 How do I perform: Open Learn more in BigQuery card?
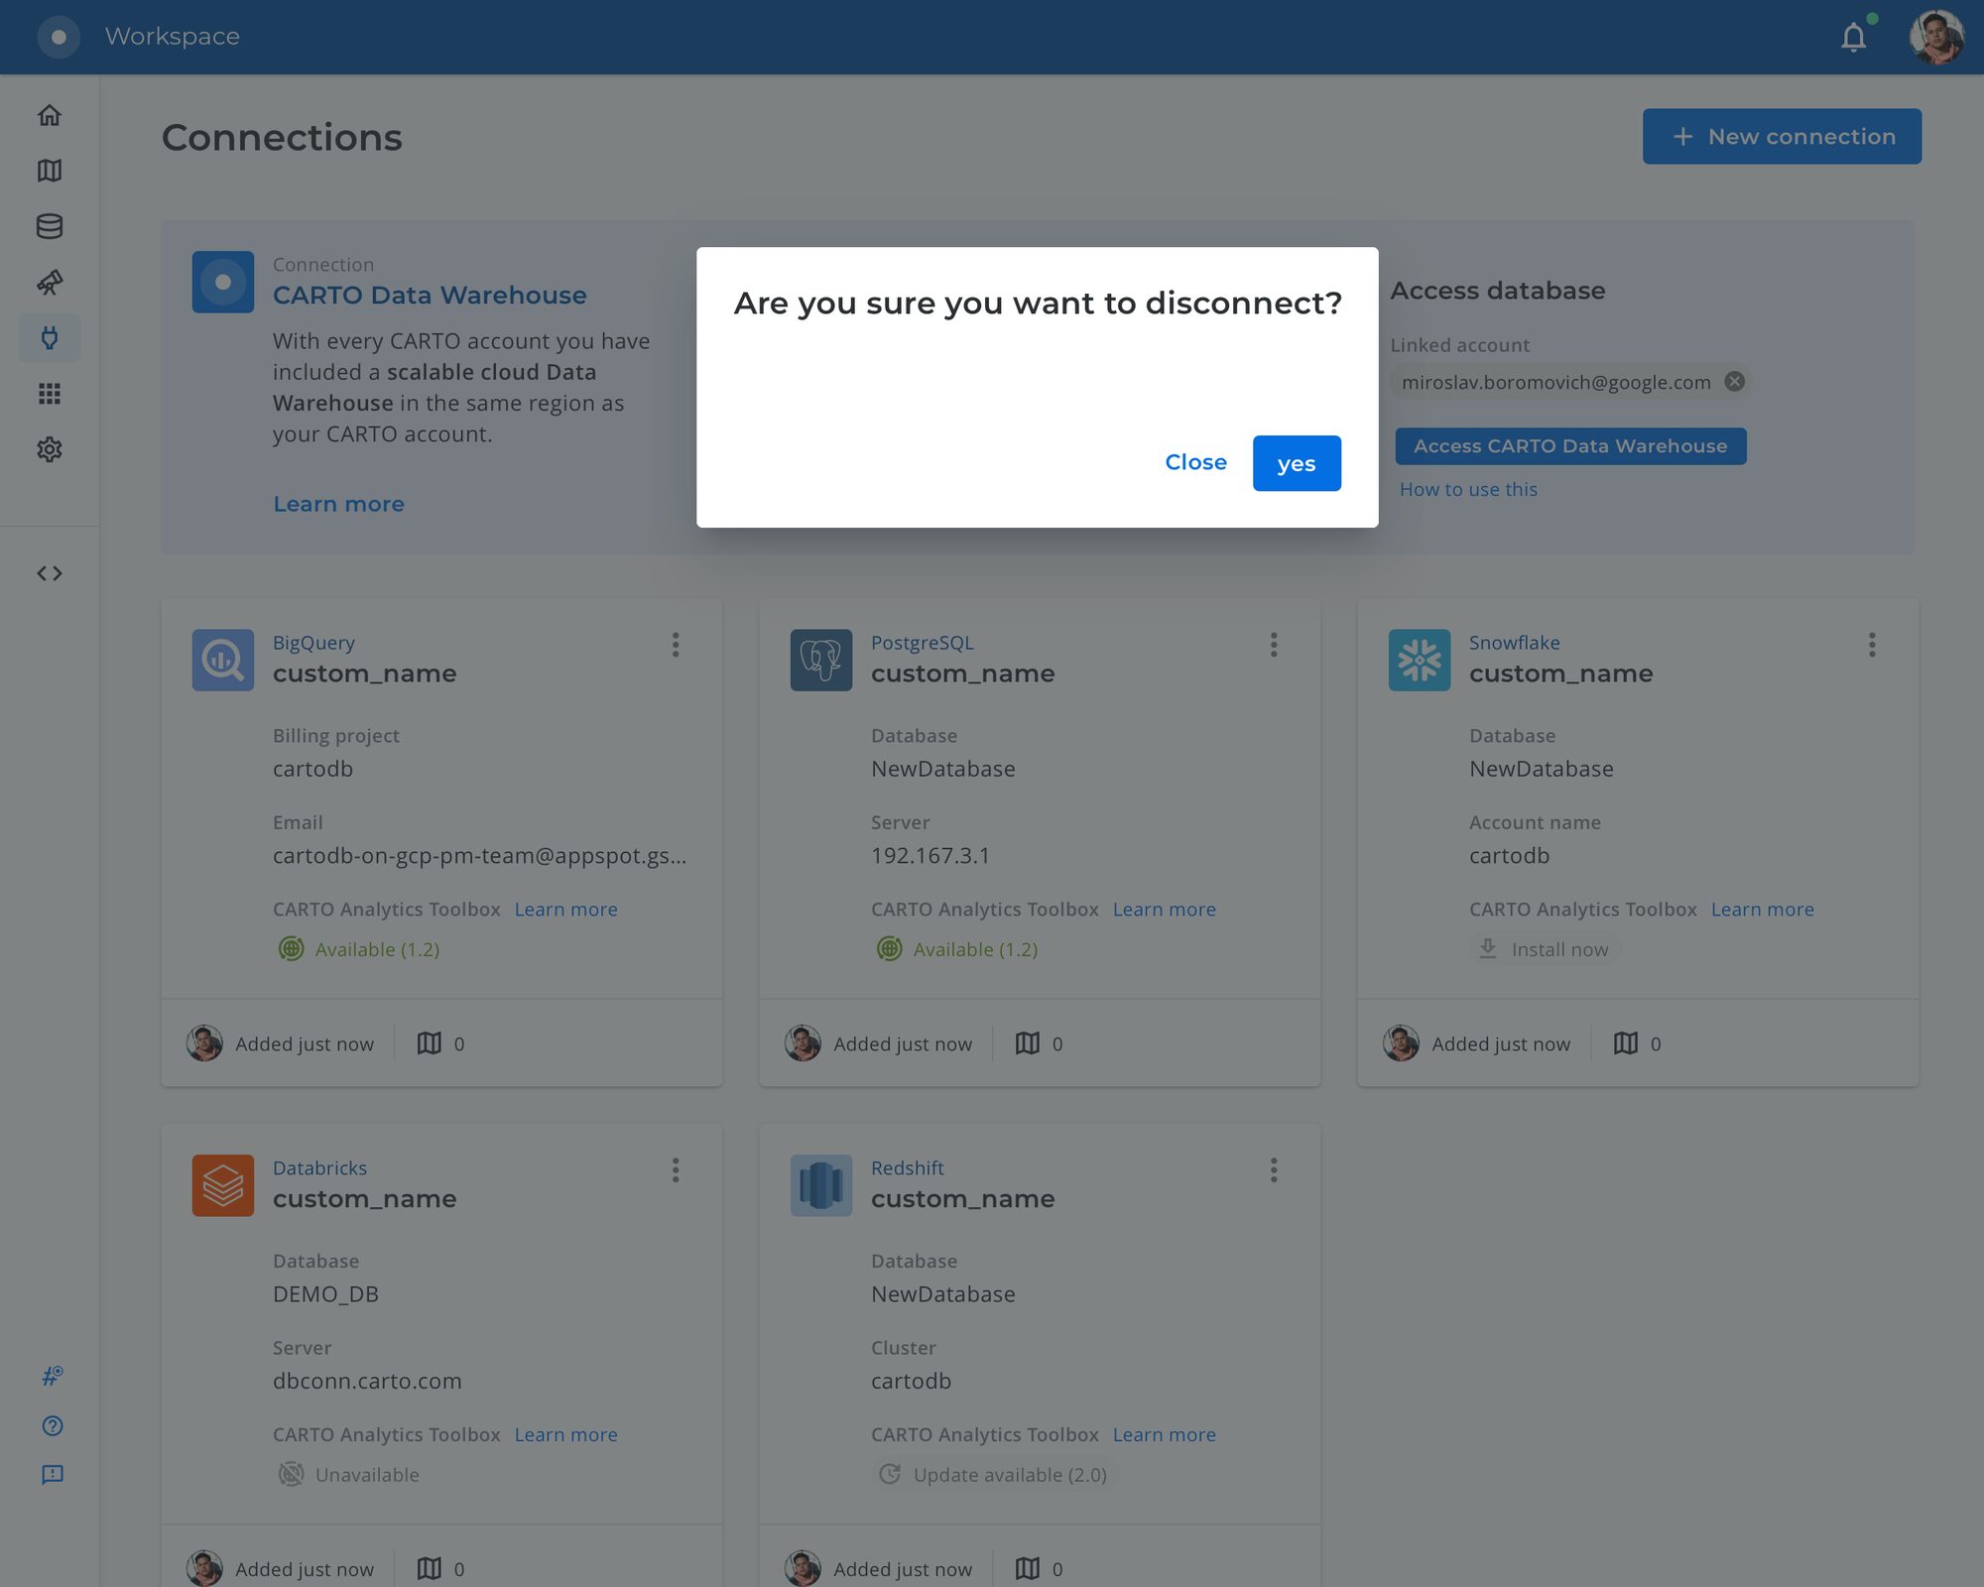tap(565, 910)
